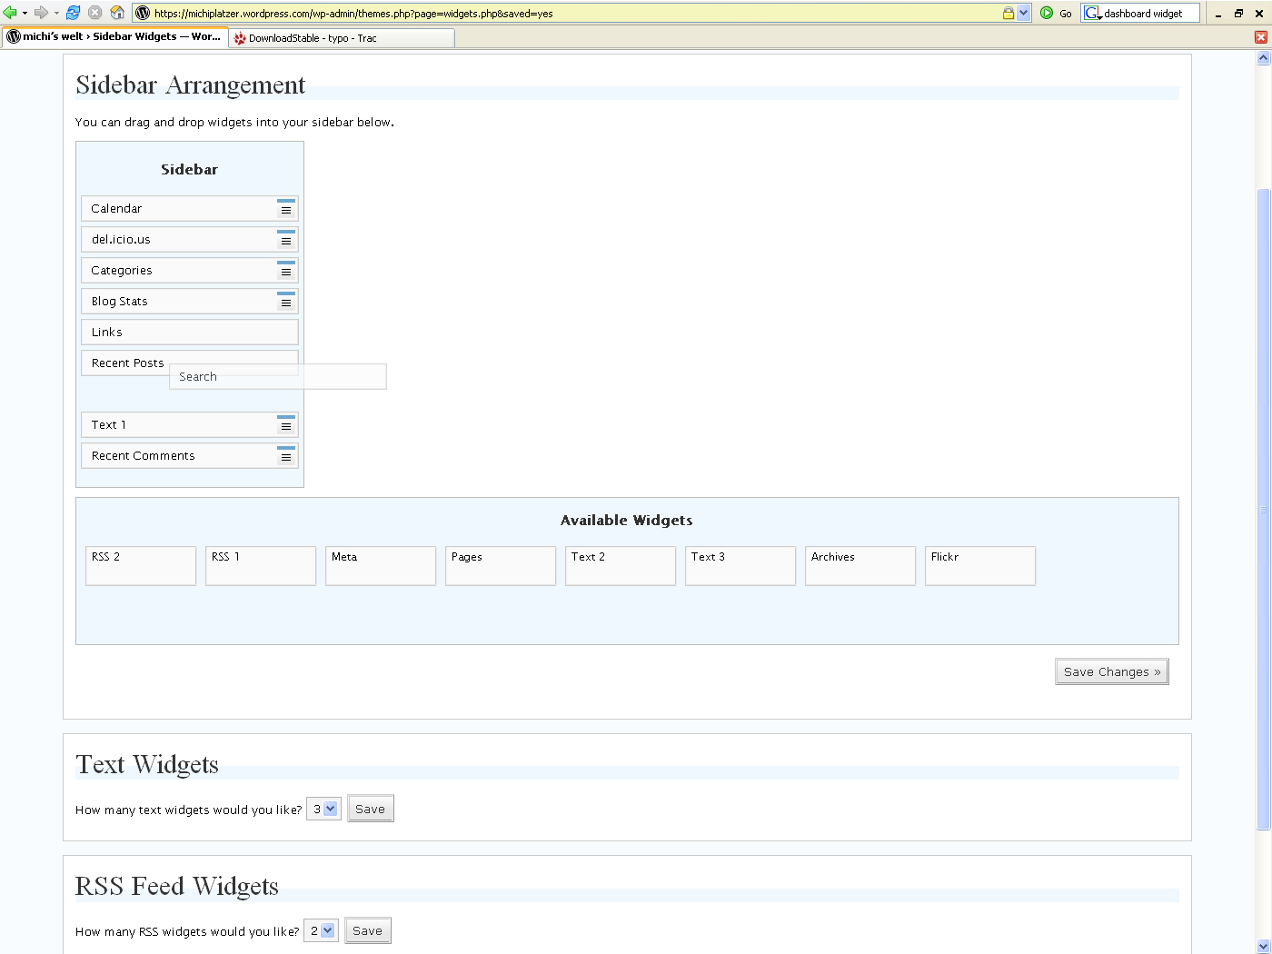Click the Home icon in toolbar
Screen dimensions: 1272x954
(117, 13)
